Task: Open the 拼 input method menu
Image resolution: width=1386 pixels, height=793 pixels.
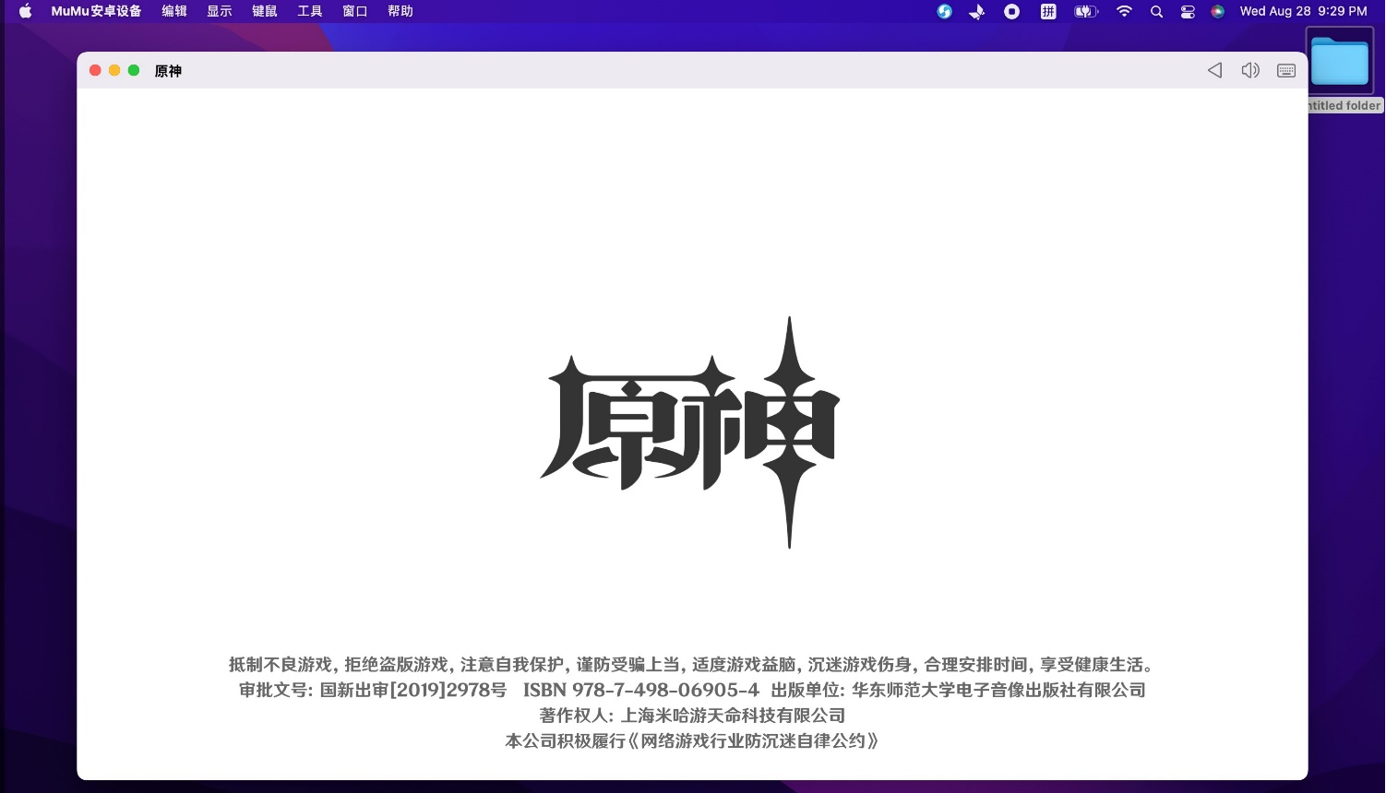Action: coord(1048,11)
